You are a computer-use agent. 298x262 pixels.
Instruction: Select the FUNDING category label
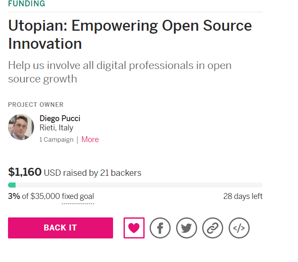click(26, 4)
